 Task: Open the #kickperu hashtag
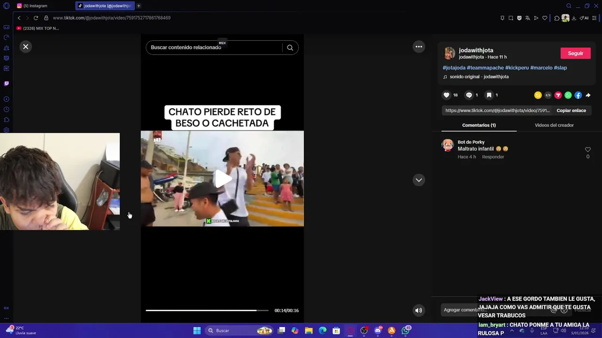tap(517, 68)
